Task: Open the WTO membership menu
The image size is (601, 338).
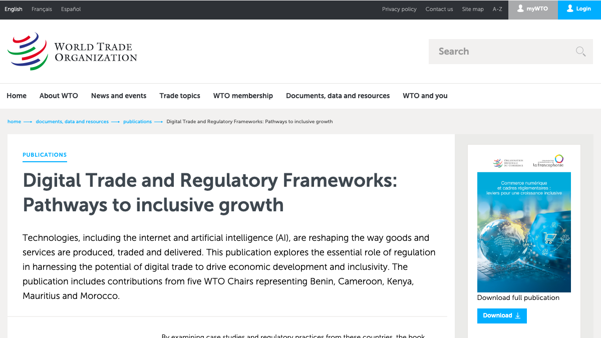Action: tap(243, 96)
